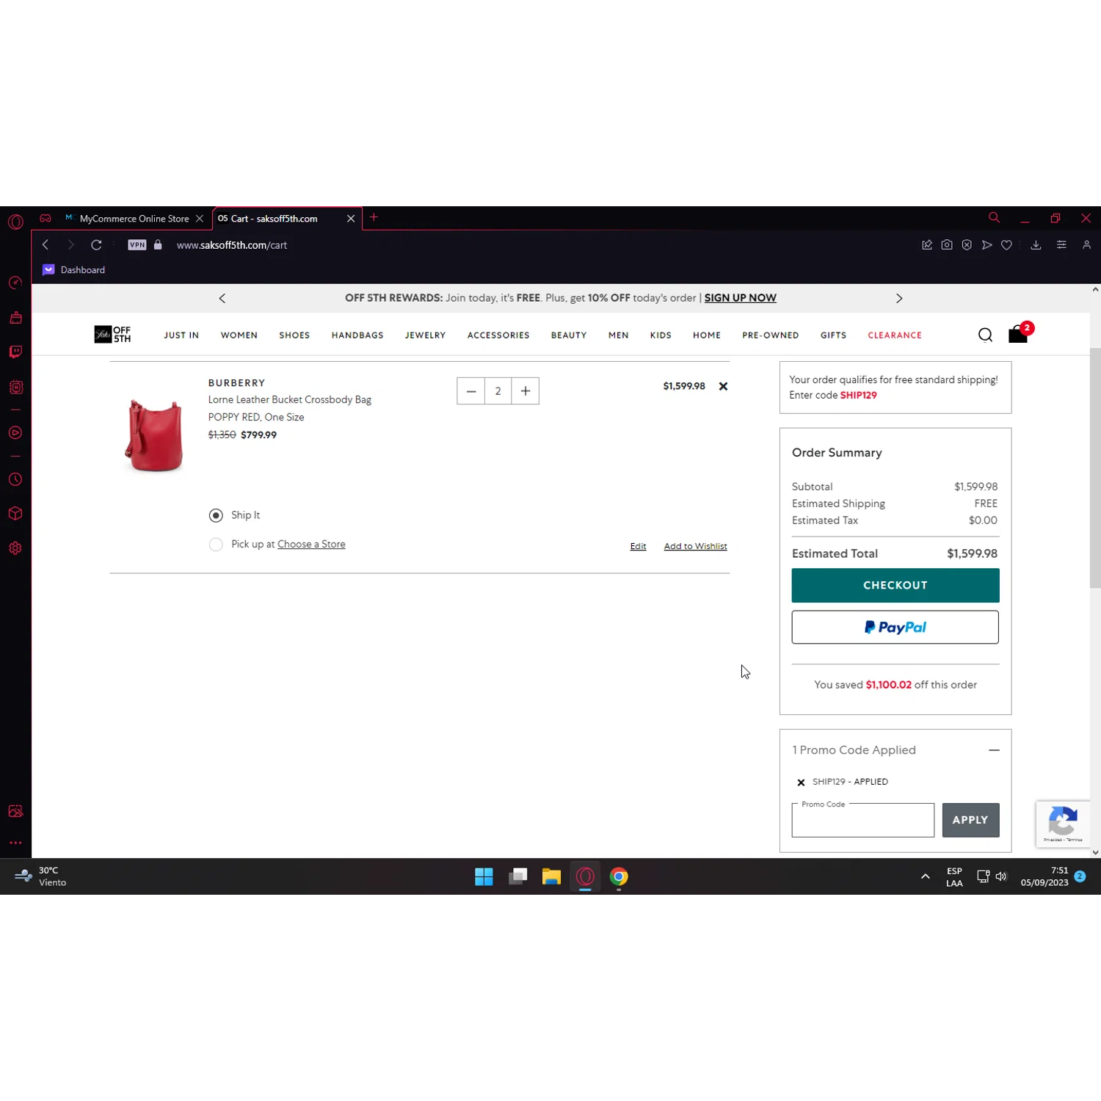
Task: Click Add to Wishlist link
Action: point(695,546)
